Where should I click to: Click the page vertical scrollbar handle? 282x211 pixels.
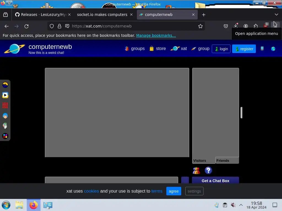click(x=241, y=113)
